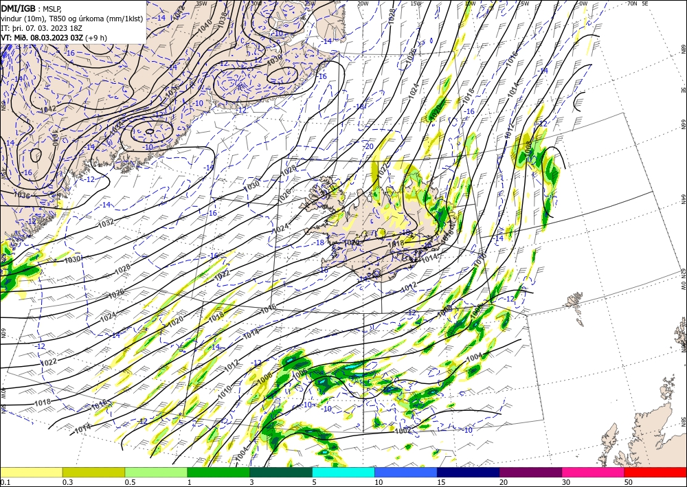The image size is (687, 487).
Task: Click the olive 0.3–0.5 legend swatch
Action: tap(93, 472)
